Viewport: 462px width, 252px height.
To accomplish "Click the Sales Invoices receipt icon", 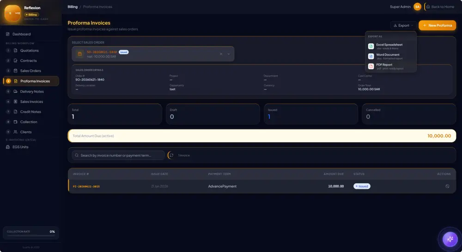I will [16, 102].
